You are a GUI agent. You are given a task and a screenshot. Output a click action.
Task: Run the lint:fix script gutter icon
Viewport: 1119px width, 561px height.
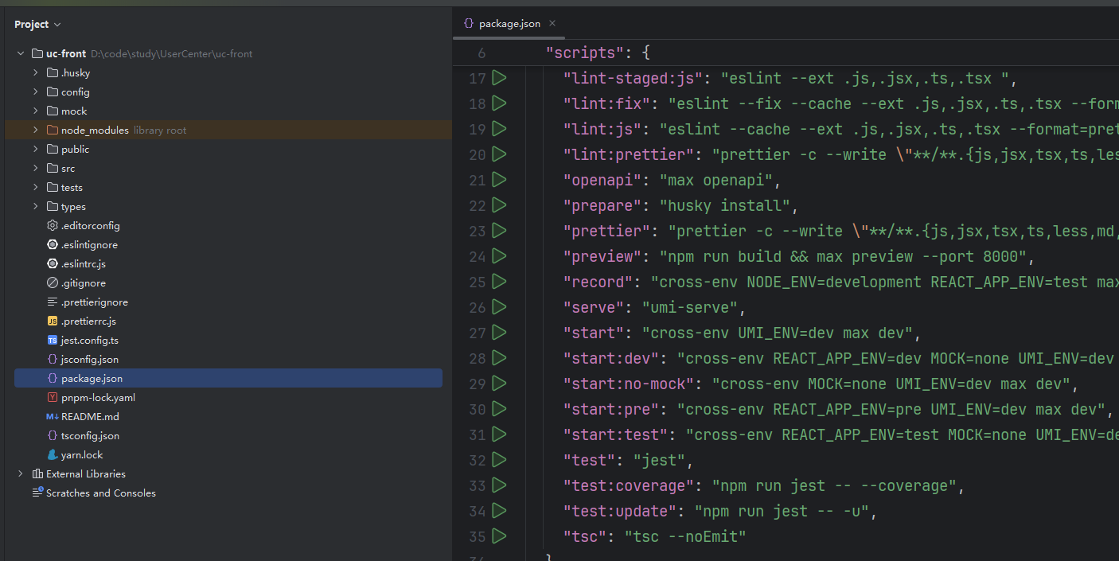pyautogui.click(x=499, y=103)
